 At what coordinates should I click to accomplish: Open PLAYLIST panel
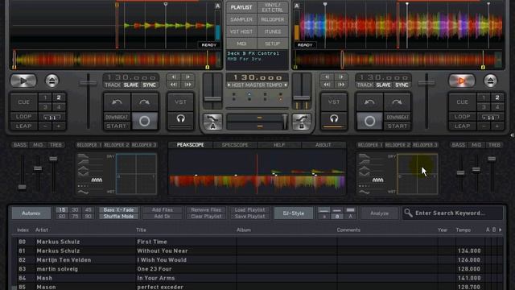coord(241,7)
